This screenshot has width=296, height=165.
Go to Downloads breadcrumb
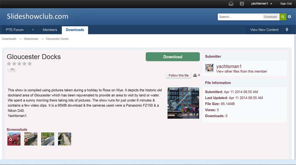click(x=9, y=39)
